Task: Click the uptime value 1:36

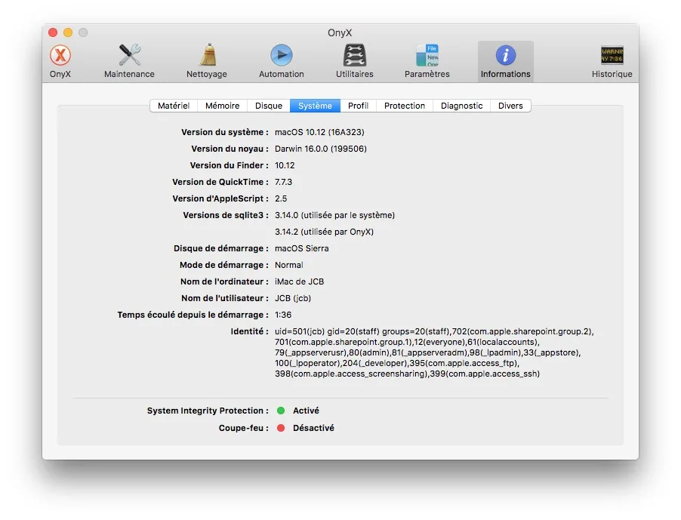Action: 283,315
